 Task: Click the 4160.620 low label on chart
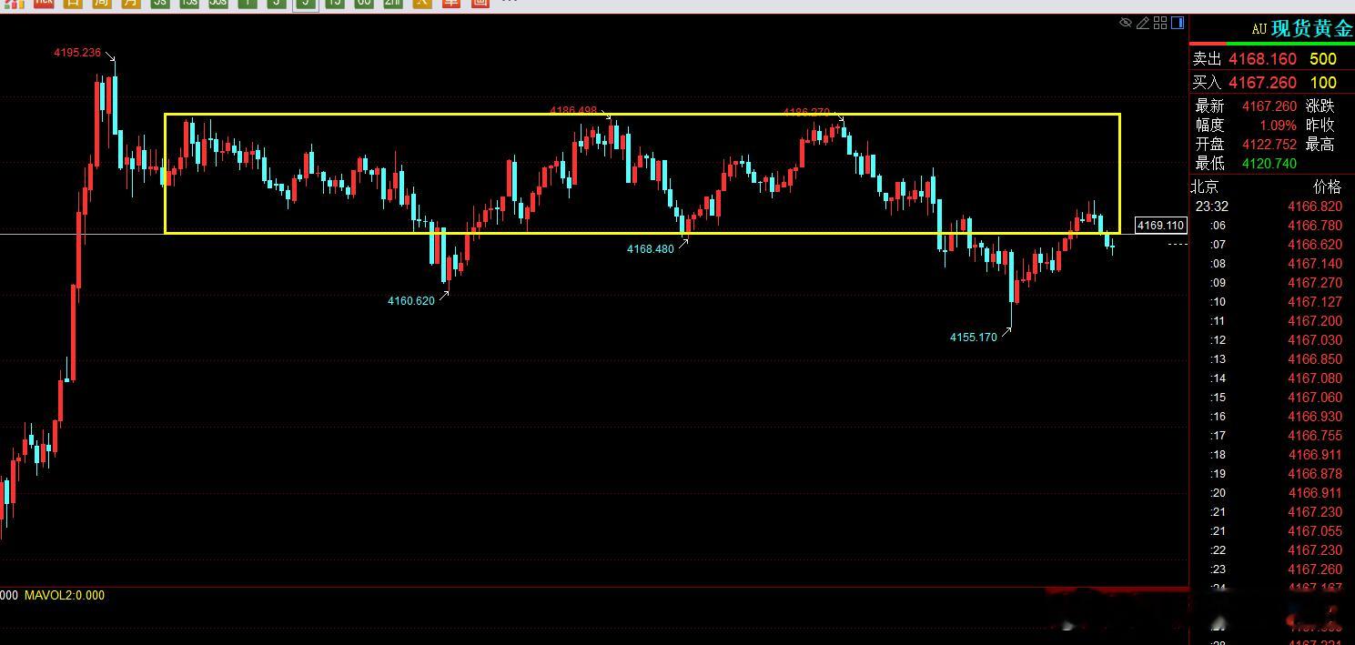411,301
